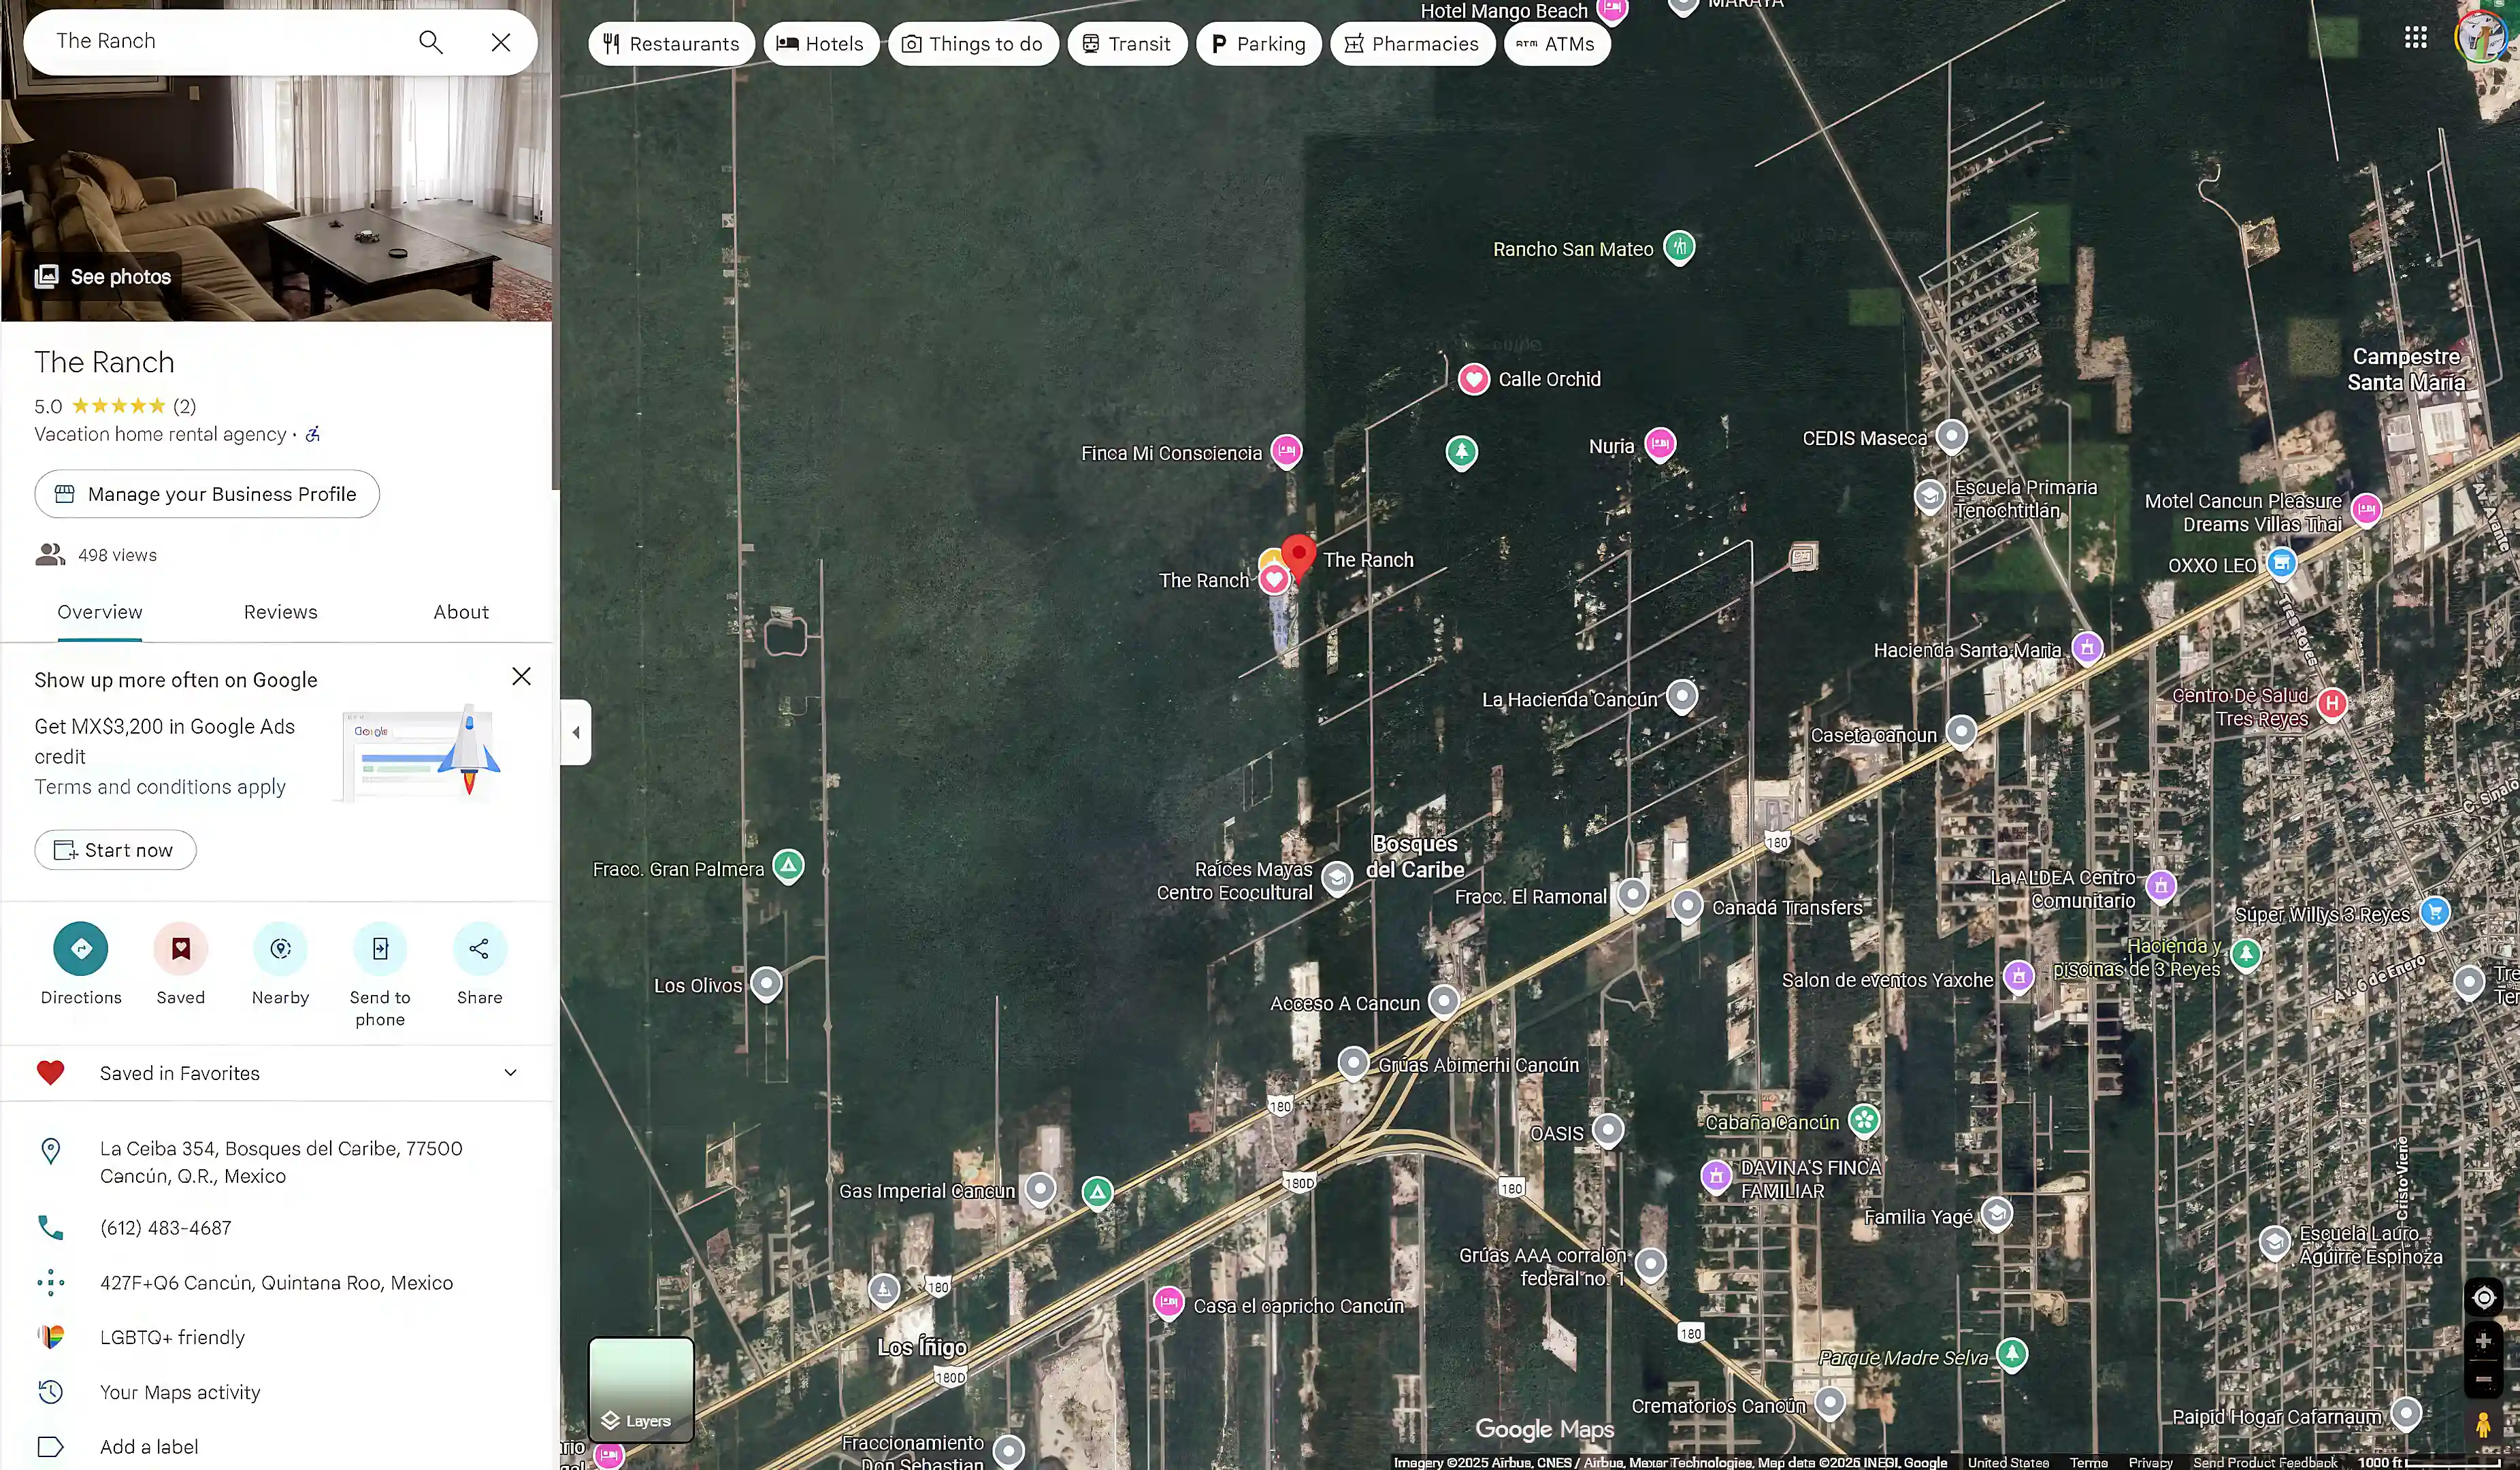The width and height of the screenshot is (2520, 1470).
Task: Click the Send to phone icon
Action: pyautogui.click(x=380, y=948)
